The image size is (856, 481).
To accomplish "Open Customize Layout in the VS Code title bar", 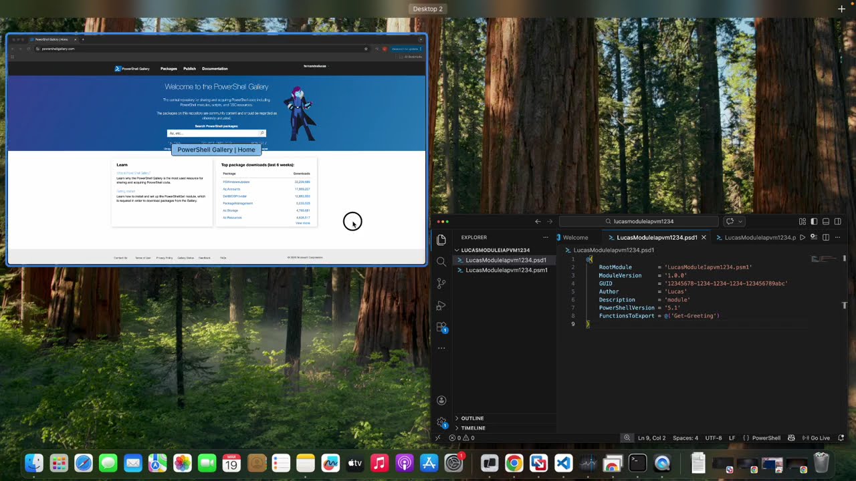I will 802,221.
